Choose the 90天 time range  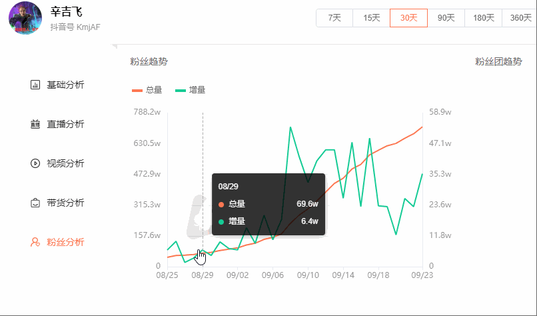(x=446, y=18)
